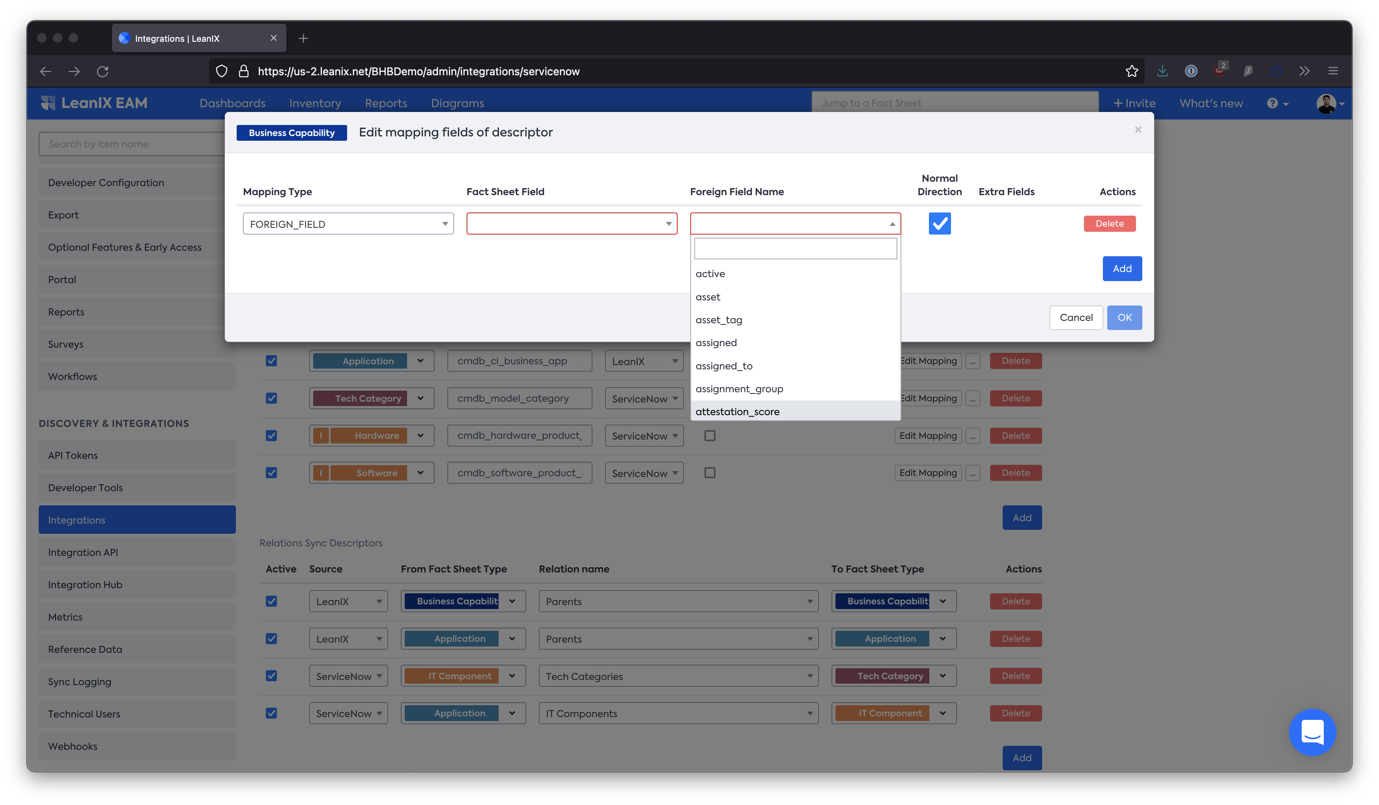Click the blue OK button

tap(1124, 318)
